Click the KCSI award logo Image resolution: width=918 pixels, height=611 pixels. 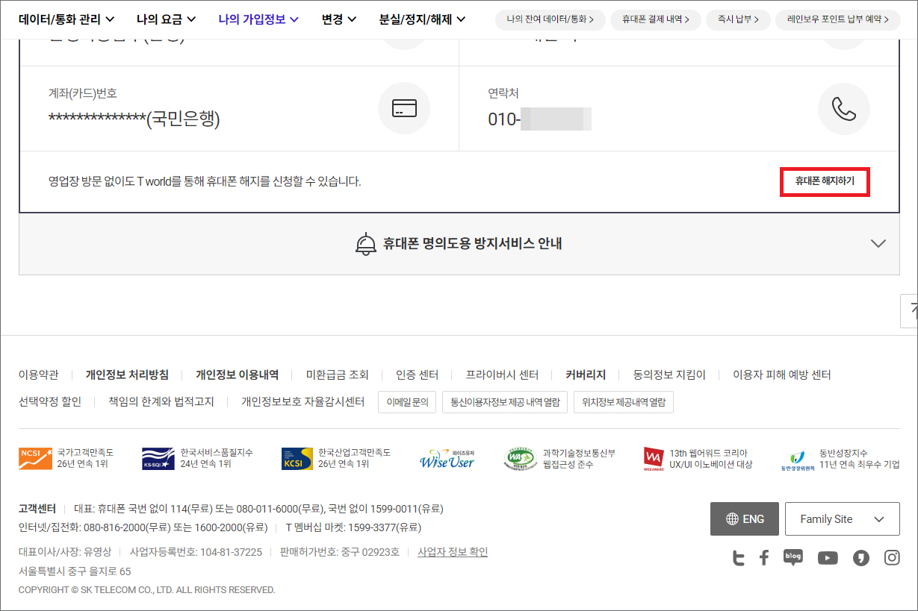[297, 458]
